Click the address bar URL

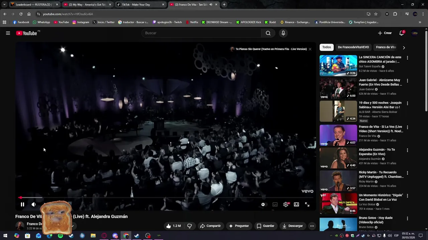tap(68, 14)
